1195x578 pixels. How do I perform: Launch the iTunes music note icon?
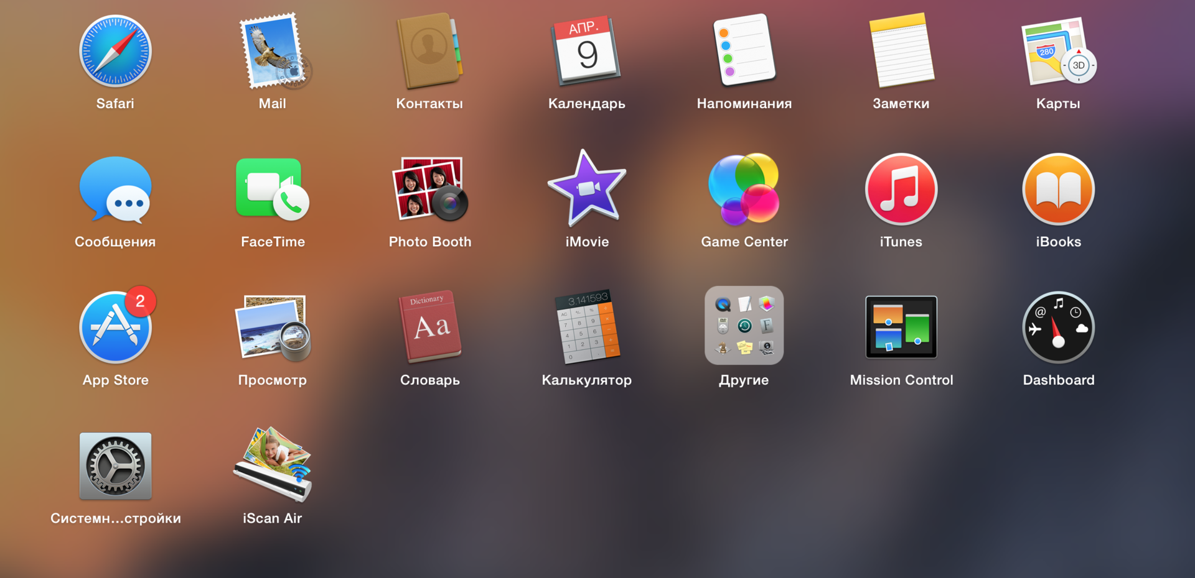[x=901, y=189]
